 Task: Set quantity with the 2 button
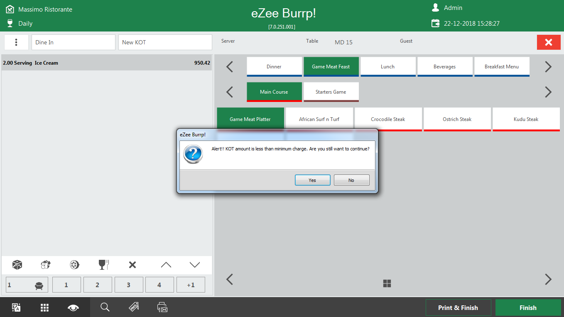pos(98,285)
